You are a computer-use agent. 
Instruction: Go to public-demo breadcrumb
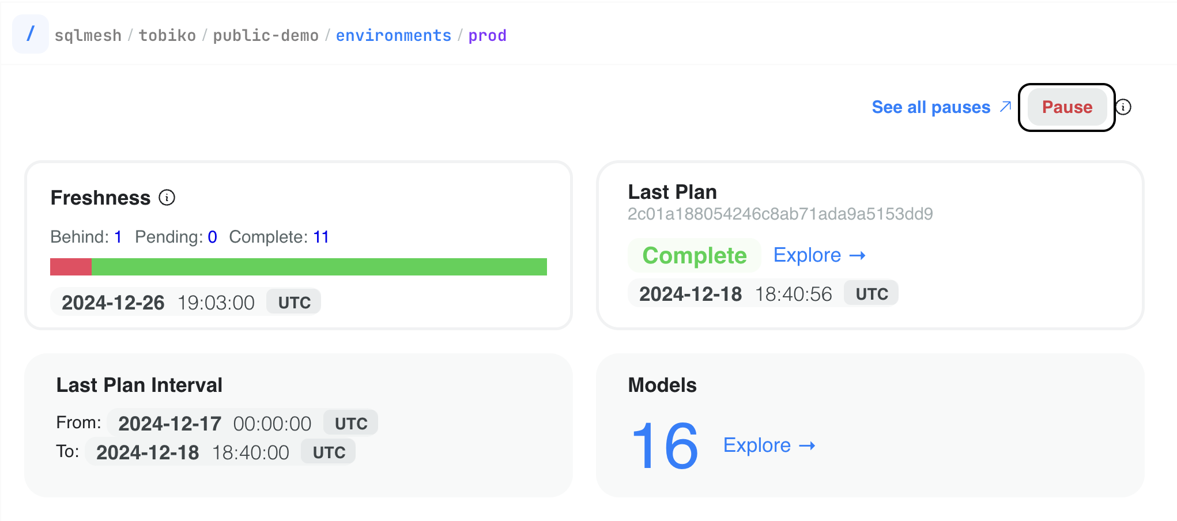(x=266, y=35)
